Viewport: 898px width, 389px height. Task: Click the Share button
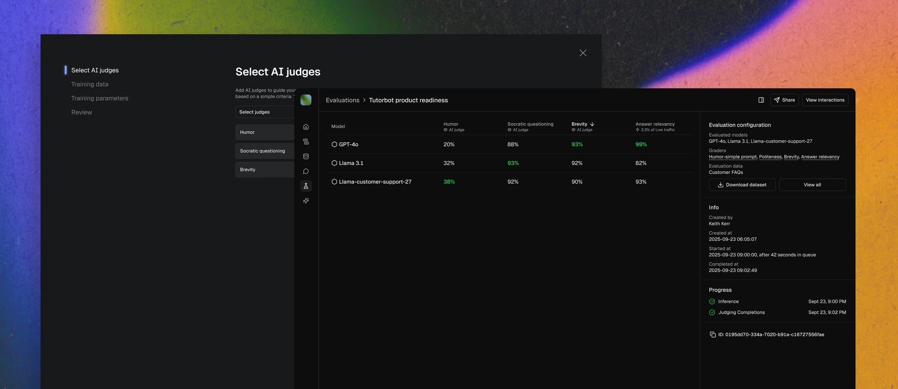click(x=784, y=100)
